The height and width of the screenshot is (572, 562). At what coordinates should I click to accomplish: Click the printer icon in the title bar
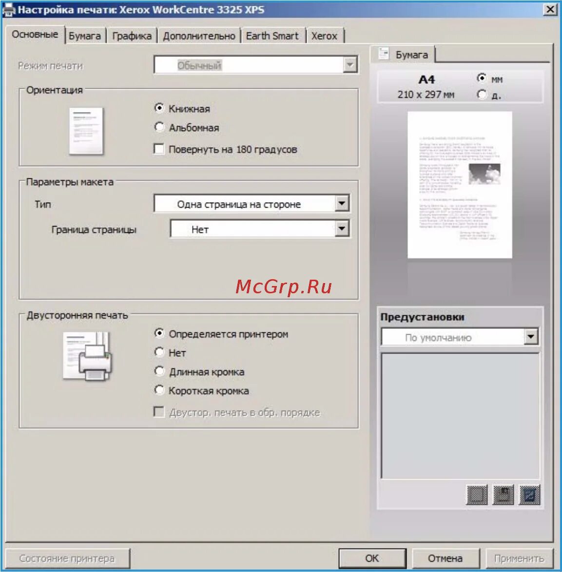(9, 10)
